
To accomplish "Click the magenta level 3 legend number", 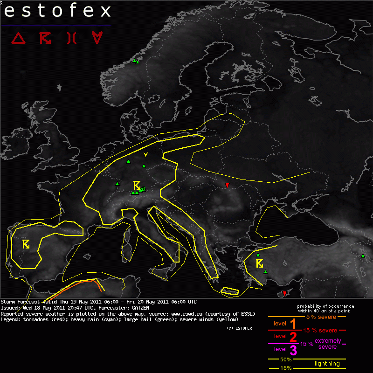I will tap(293, 350).
